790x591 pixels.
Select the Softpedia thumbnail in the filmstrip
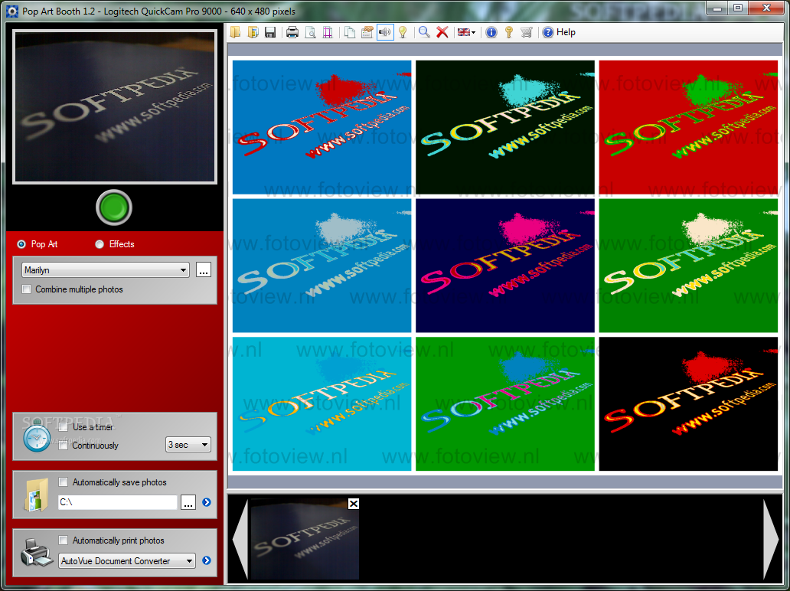(305, 539)
